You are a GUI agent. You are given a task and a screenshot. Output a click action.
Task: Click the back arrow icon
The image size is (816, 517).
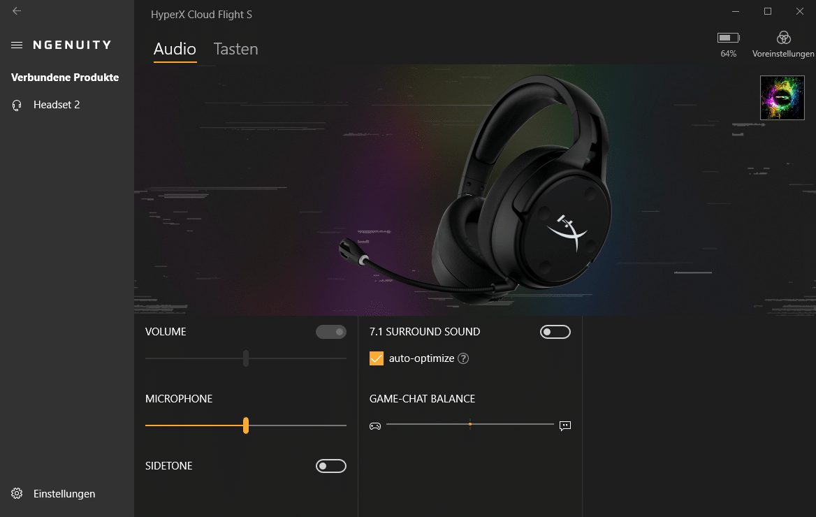tap(17, 11)
